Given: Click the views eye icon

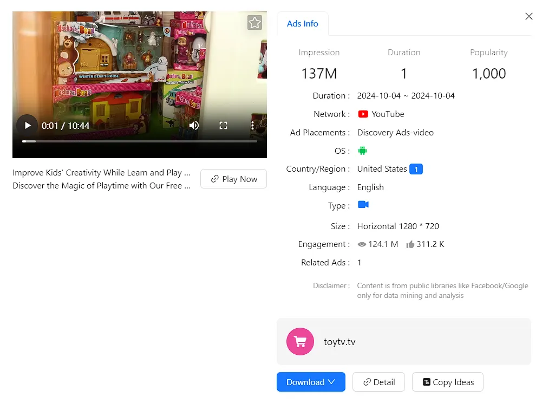Looking at the screenshot, I should click(x=362, y=245).
